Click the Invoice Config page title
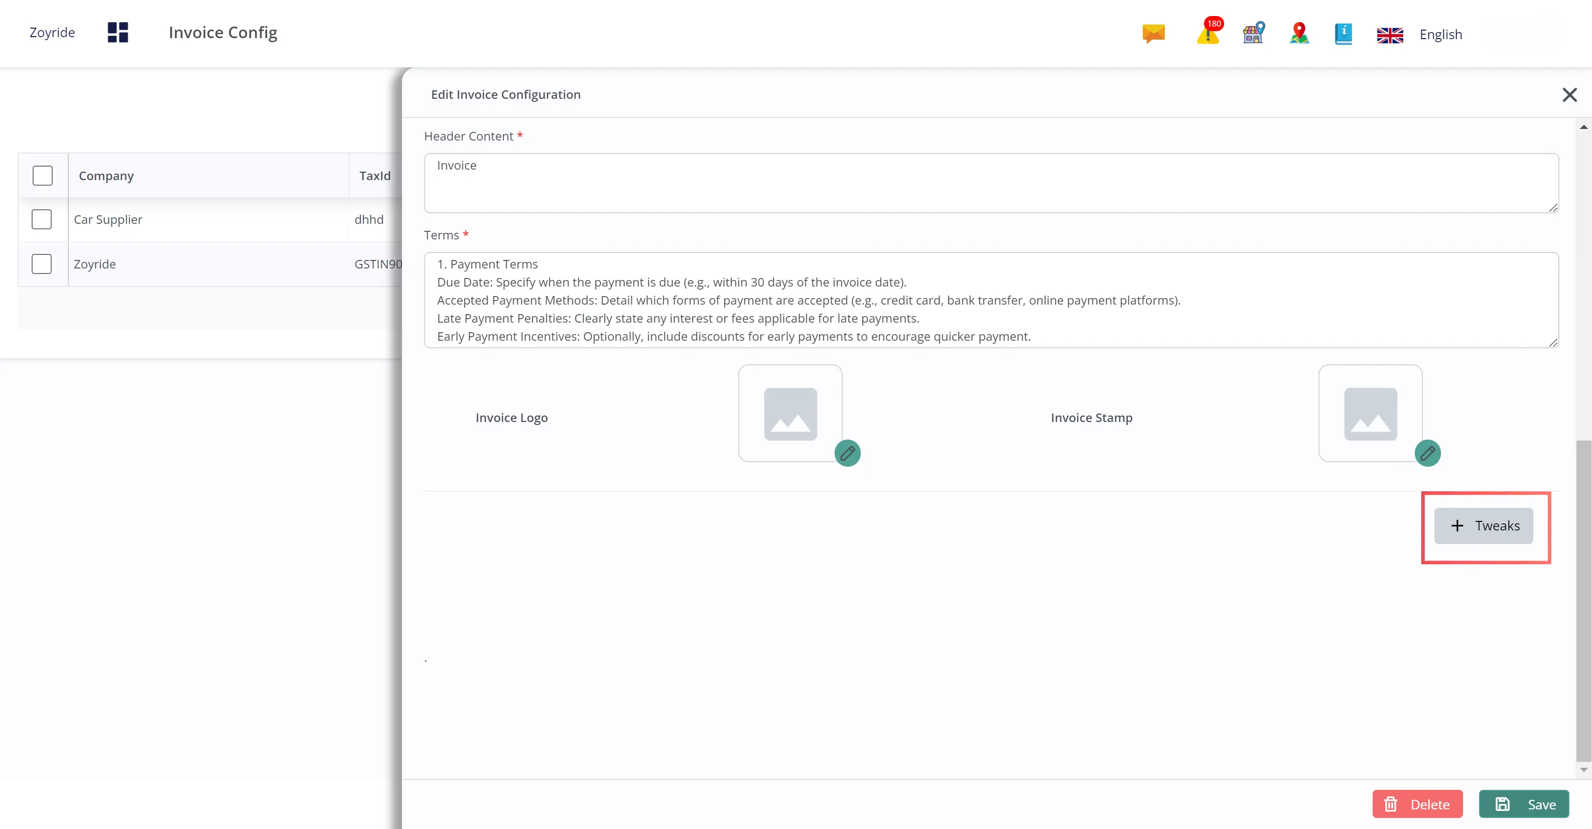Viewport: 1592px width, 829px height. 222,32
